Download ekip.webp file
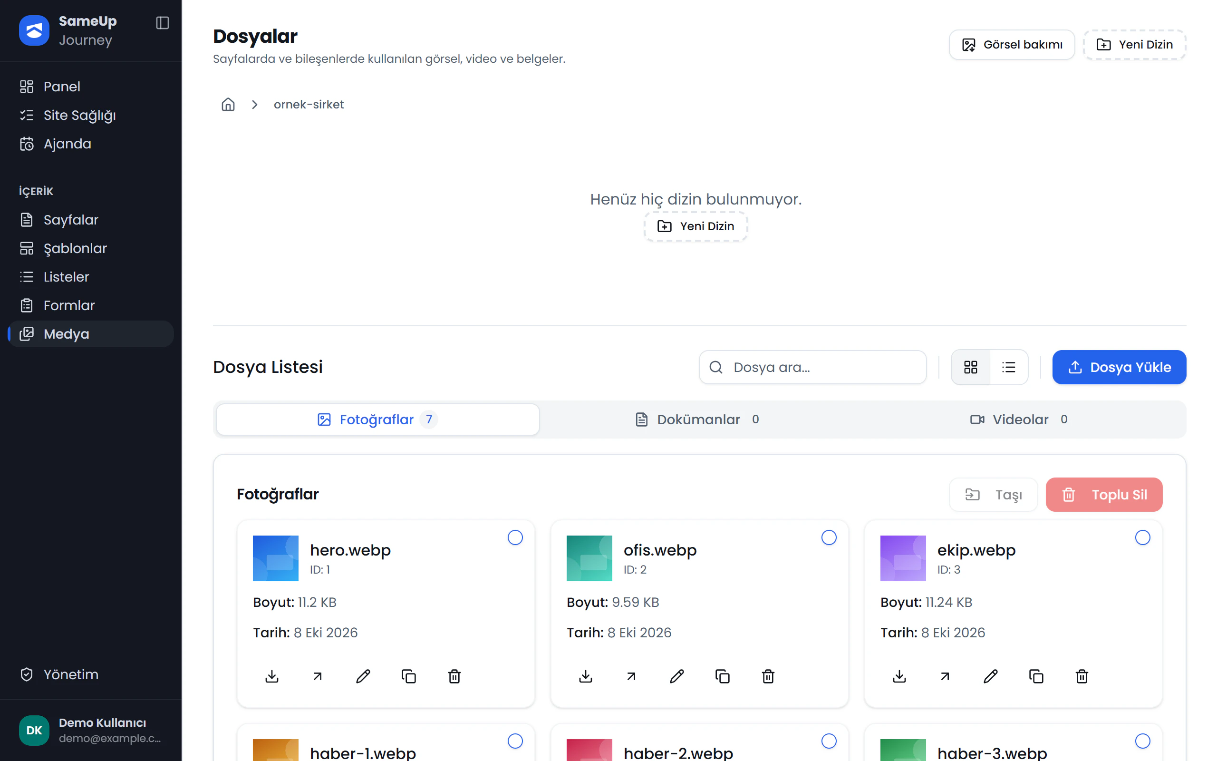 pyautogui.click(x=899, y=676)
